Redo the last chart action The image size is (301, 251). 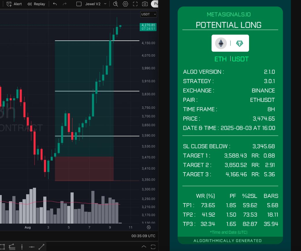65,4
